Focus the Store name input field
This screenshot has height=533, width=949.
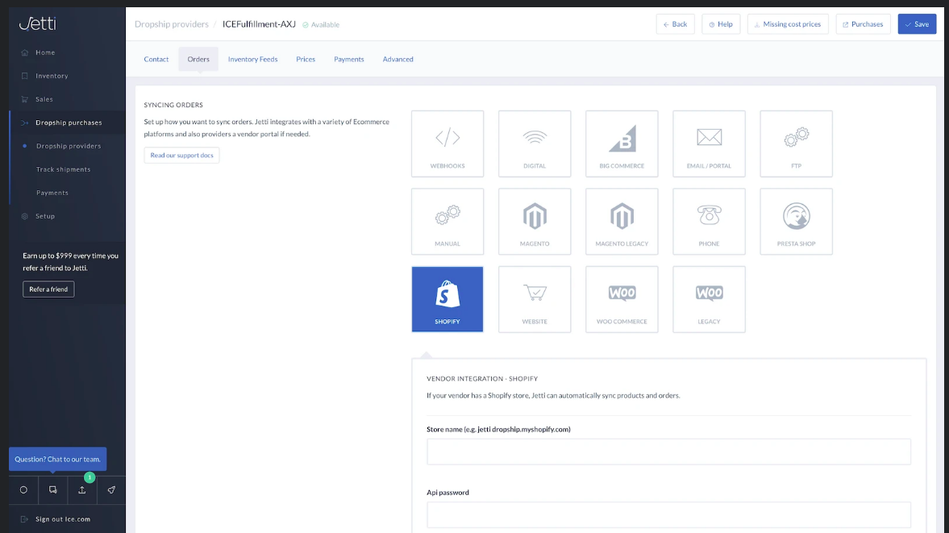pos(668,452)
